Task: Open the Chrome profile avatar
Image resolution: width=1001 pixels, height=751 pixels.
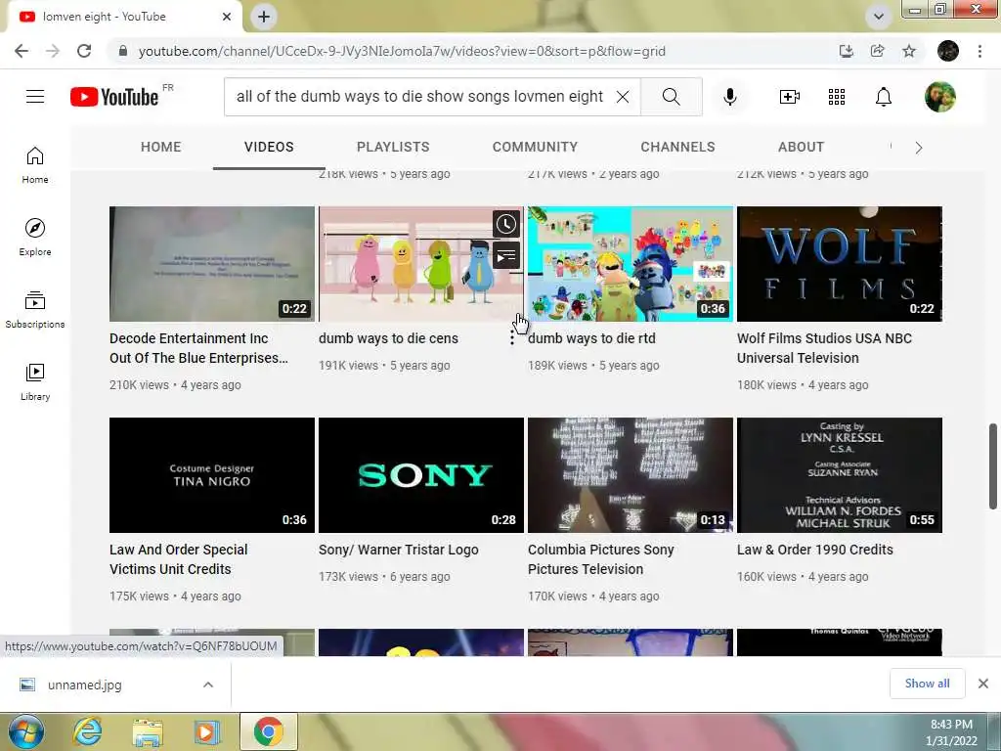Action: 948,51
